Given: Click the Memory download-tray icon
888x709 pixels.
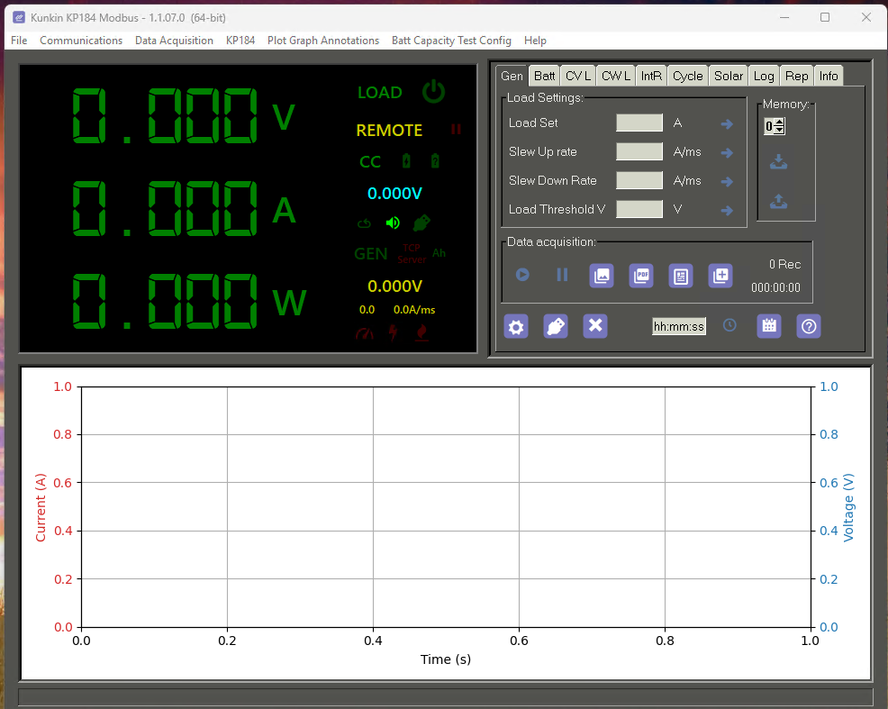Looking at the screenshot, I should point(779,162).
